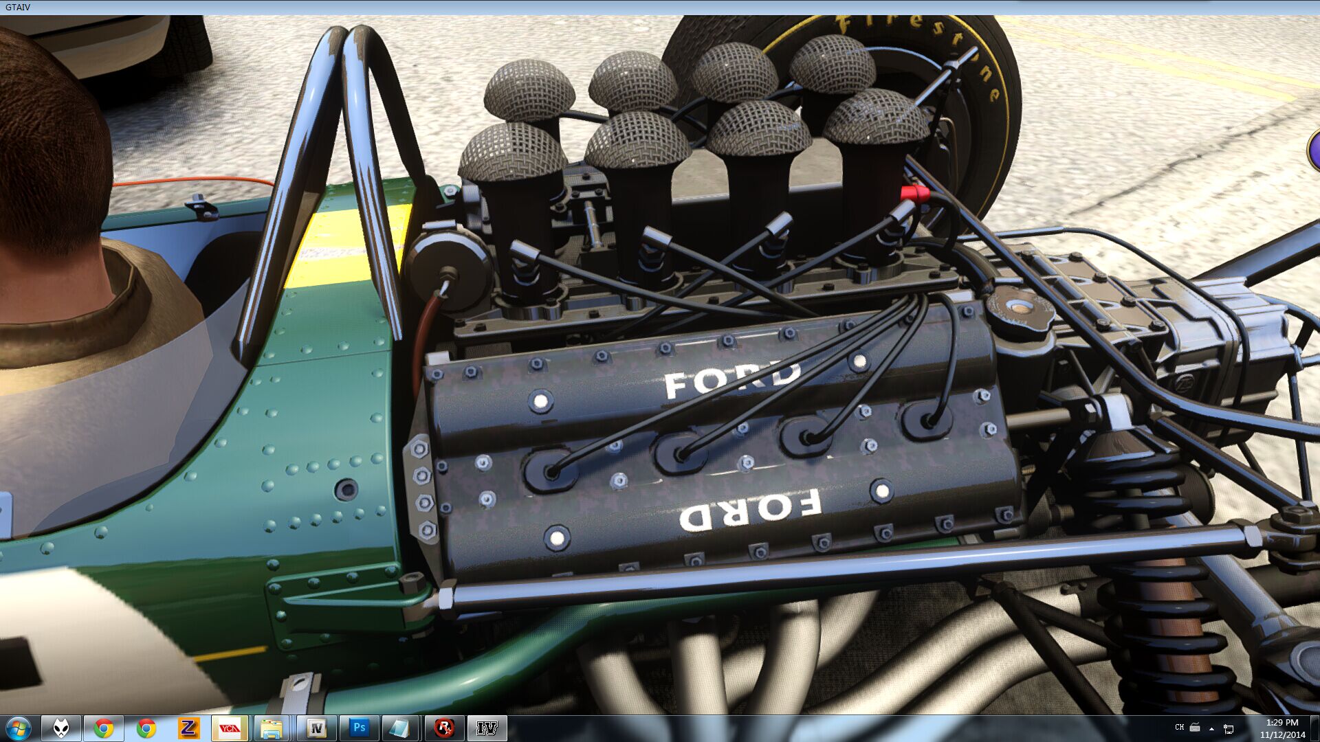
Task: Open Windows Explorer folder icon
Action: [272, 728]
